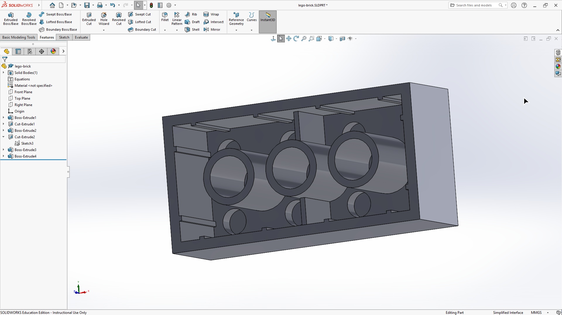Open the Reference Geometry dropdown arrow
Screen dimensions: 562x315
point(236,30)
